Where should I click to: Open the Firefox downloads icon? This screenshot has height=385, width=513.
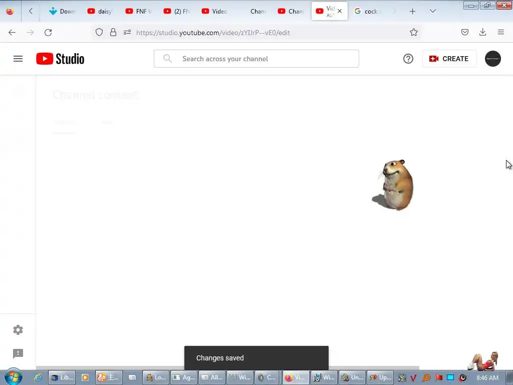[482, 32]
